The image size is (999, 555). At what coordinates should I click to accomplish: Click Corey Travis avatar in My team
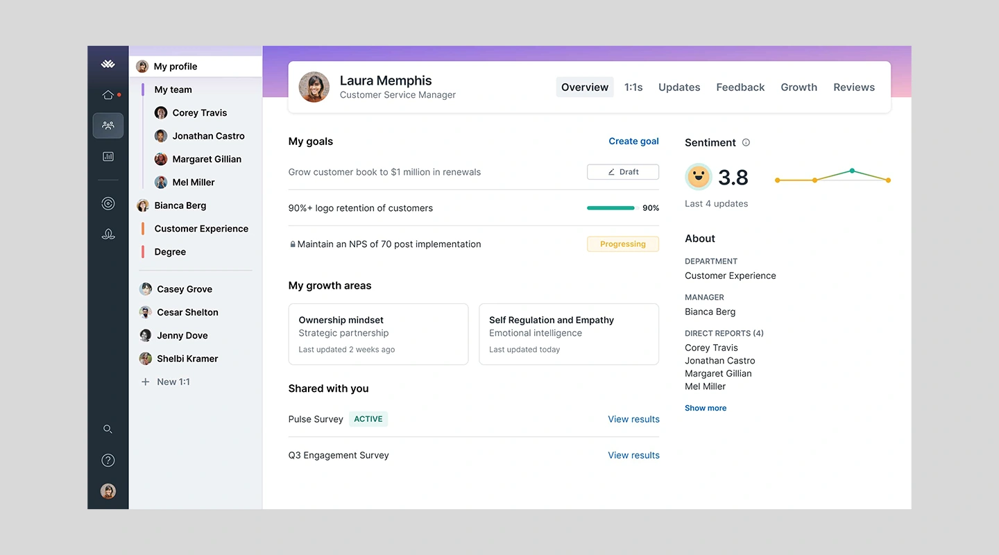click(x=161, y=112)
